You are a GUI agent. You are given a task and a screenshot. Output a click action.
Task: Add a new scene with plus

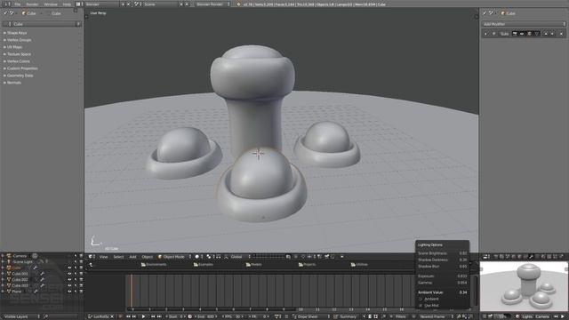181,4
